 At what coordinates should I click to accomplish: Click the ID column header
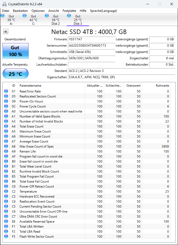click(14, 86)
